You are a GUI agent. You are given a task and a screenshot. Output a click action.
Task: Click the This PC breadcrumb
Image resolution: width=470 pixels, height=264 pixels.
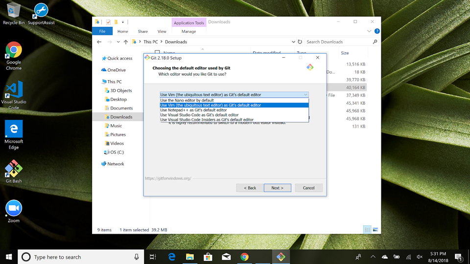coord(150,42)
